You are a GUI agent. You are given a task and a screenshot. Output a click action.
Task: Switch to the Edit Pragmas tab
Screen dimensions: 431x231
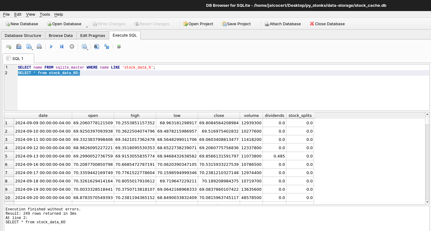(x=93, y=35)
